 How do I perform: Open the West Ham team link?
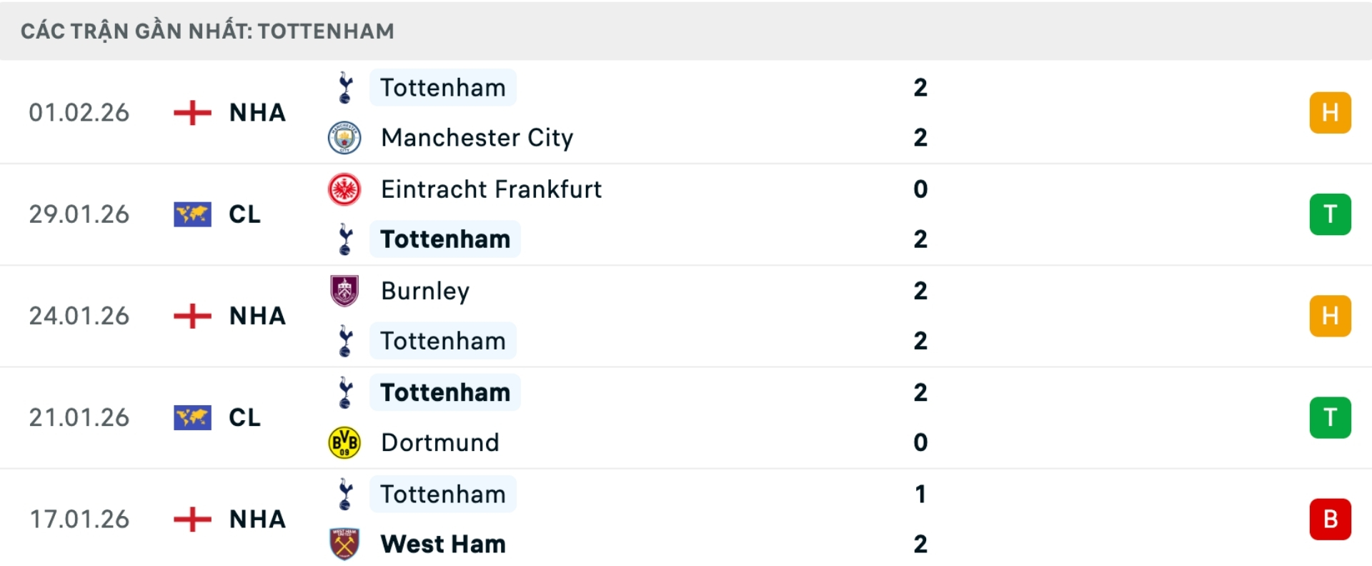[x=443, y=544]
